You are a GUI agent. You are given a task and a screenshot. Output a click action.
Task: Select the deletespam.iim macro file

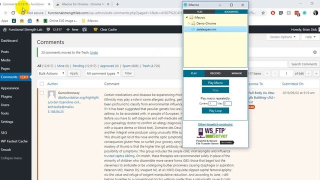pos(215,29)
